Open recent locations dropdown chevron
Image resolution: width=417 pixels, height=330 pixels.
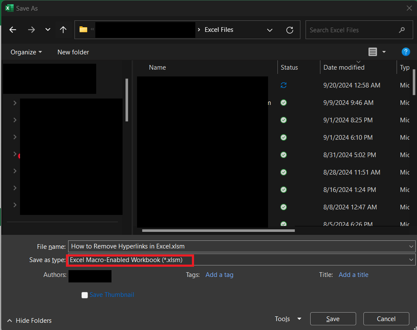(x=48, y=29)
